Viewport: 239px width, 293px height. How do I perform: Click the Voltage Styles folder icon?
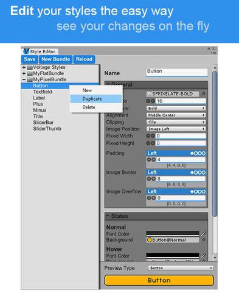point(30,67)
